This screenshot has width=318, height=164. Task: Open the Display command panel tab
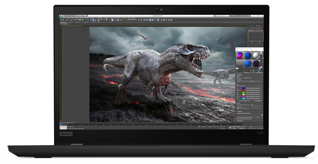(x=259, y=26)
